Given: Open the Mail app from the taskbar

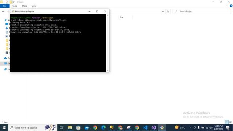Looking at the screenshot, I should coord(87,128).
